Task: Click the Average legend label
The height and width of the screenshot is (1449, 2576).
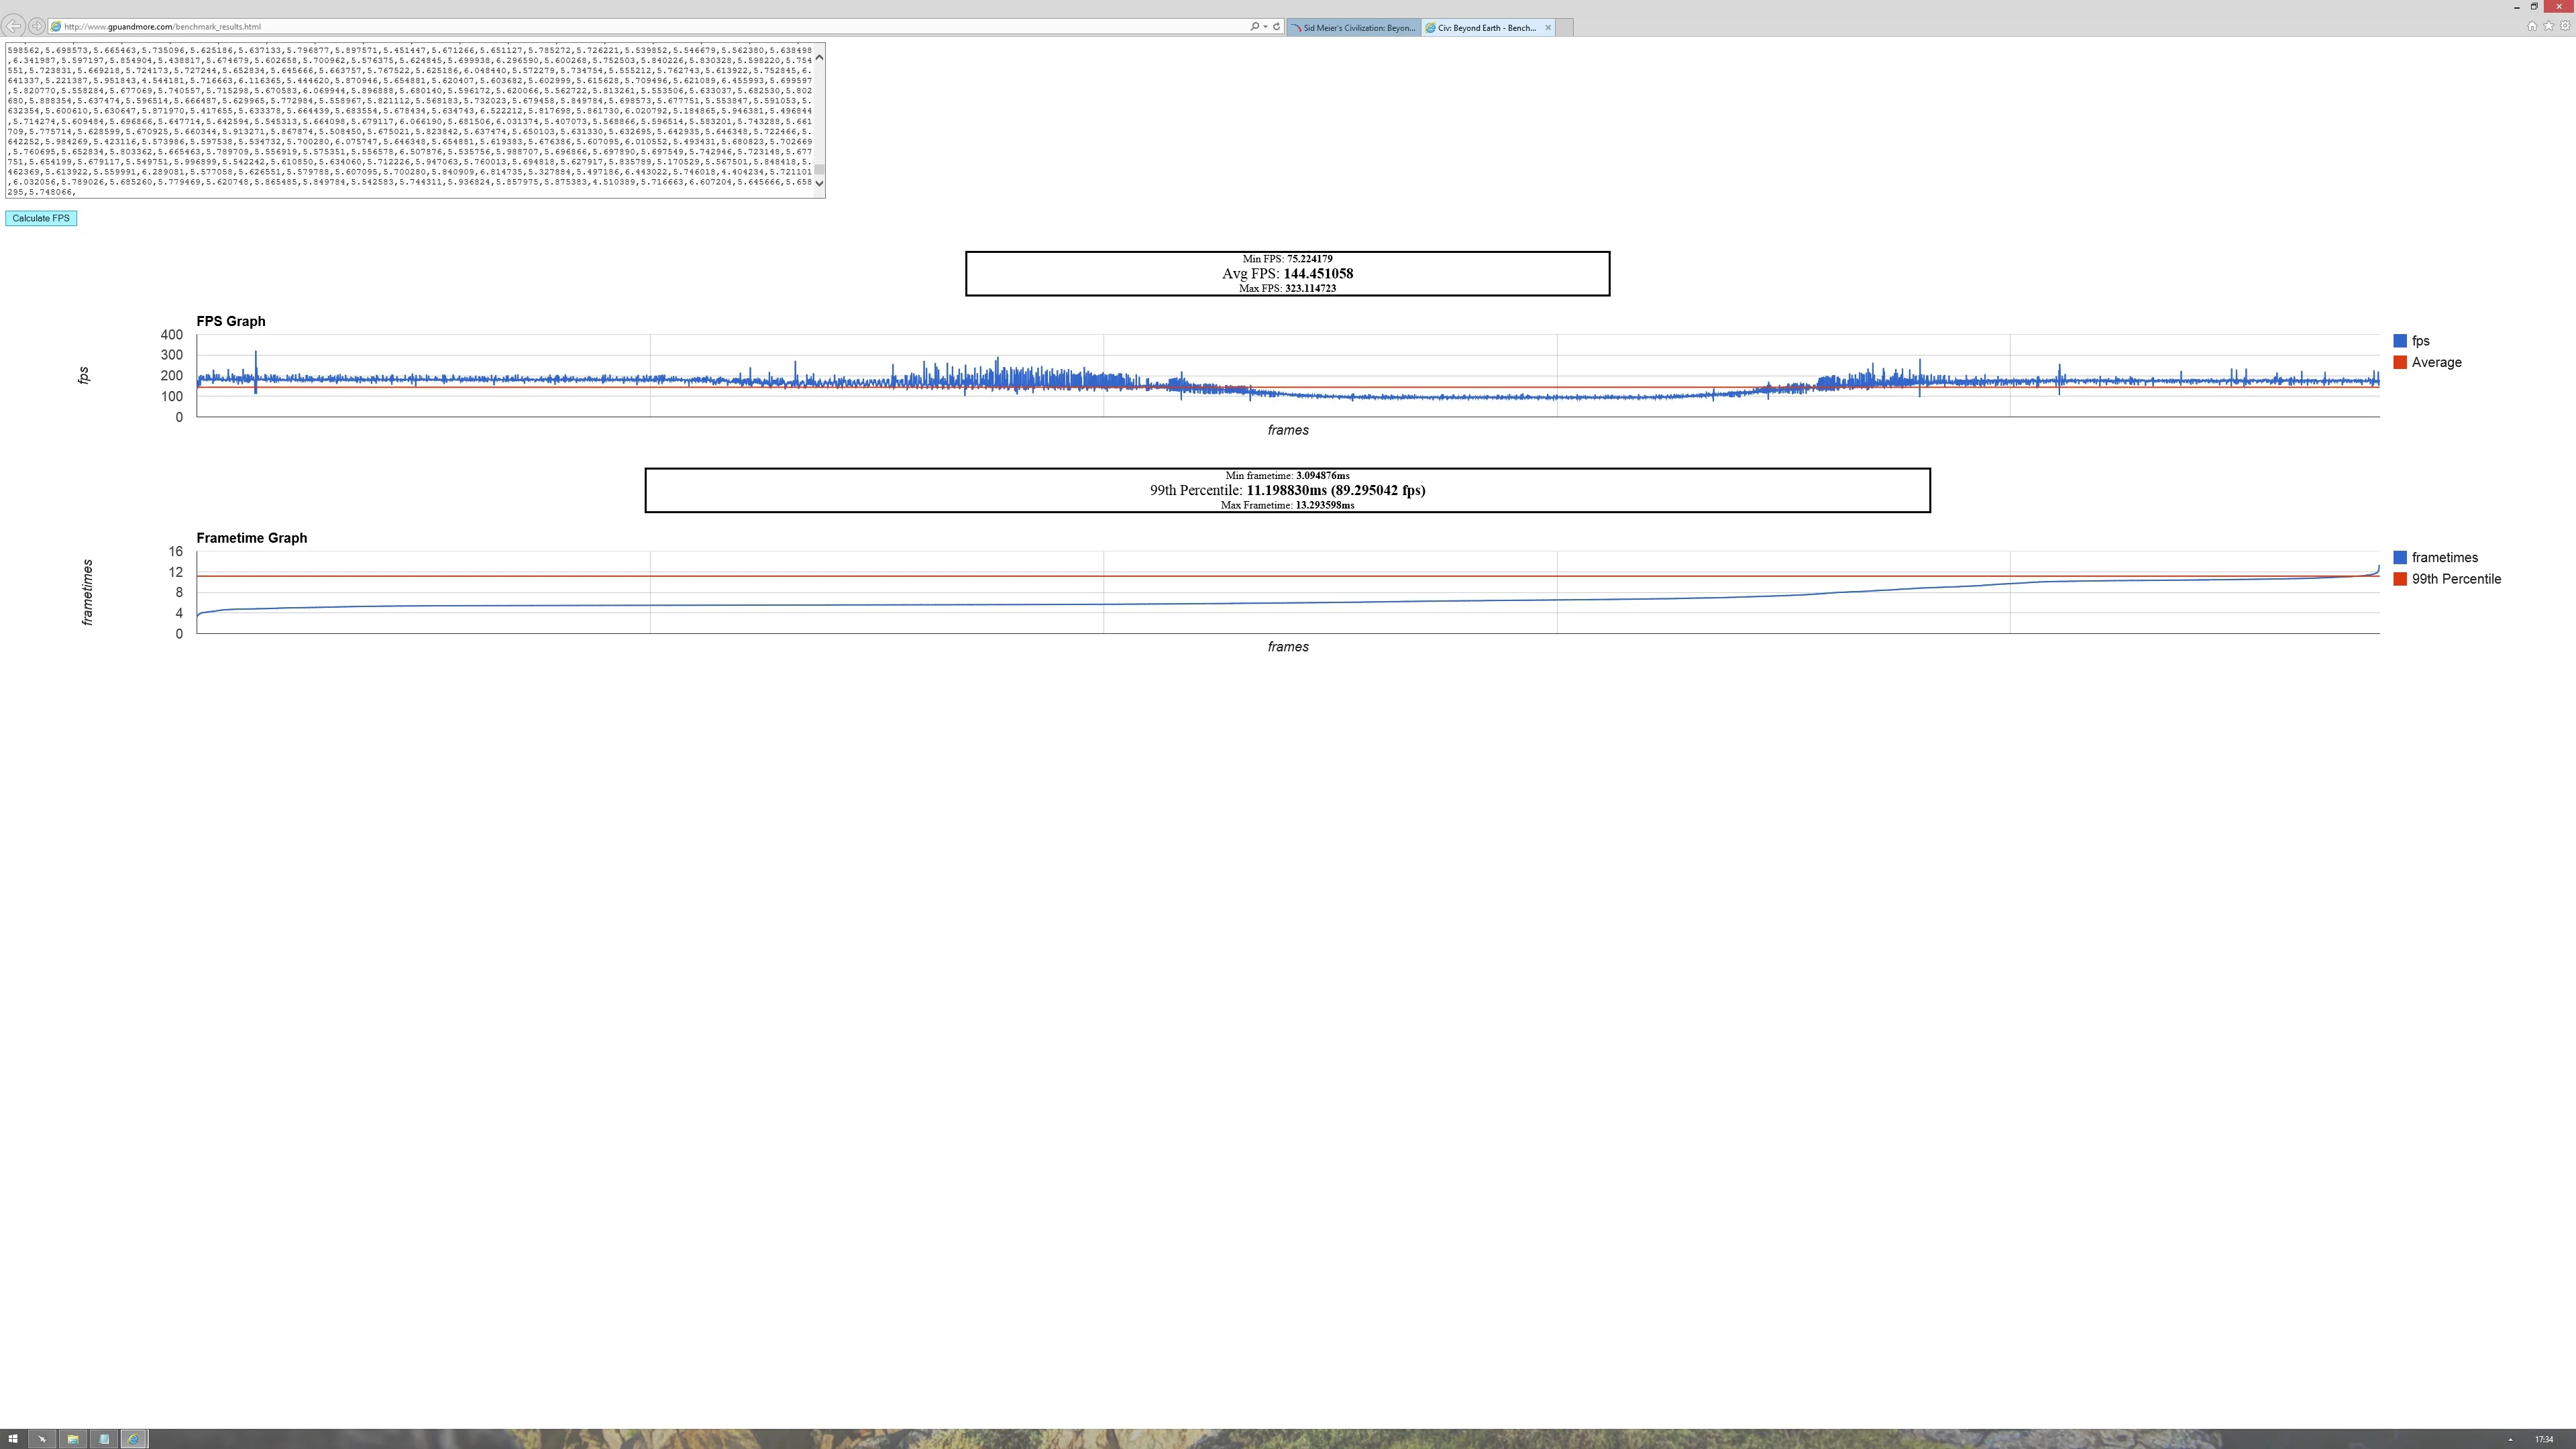Action: coord(2436,362)
